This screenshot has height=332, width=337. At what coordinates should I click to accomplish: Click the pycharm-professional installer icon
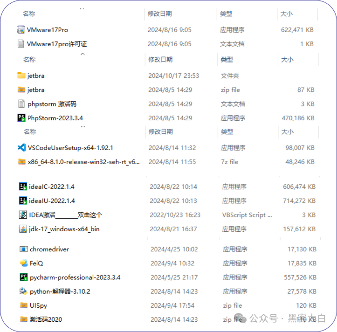tap(24, 277)
